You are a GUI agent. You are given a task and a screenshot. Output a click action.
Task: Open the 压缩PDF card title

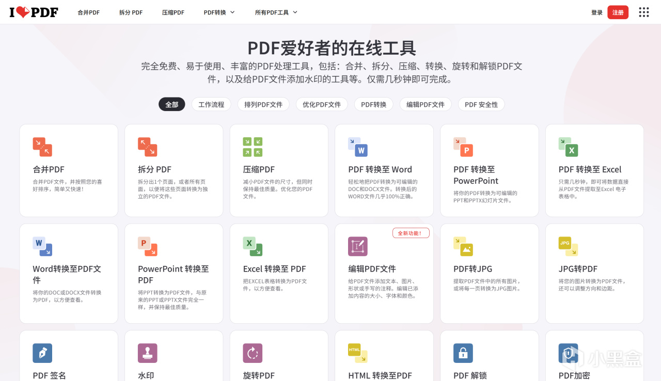click(x=259, y=169)
